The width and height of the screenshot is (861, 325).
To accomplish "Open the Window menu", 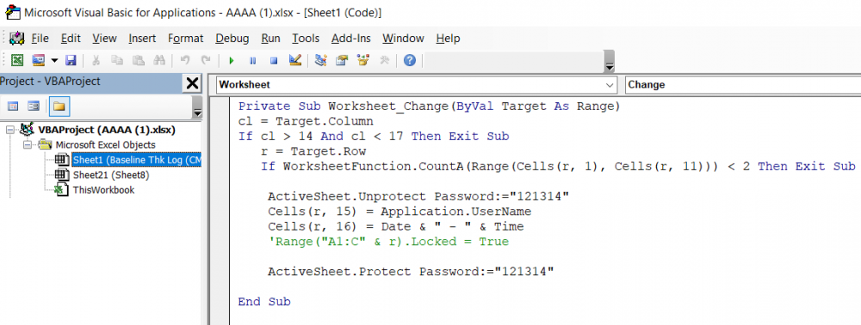I will [403, 39].
